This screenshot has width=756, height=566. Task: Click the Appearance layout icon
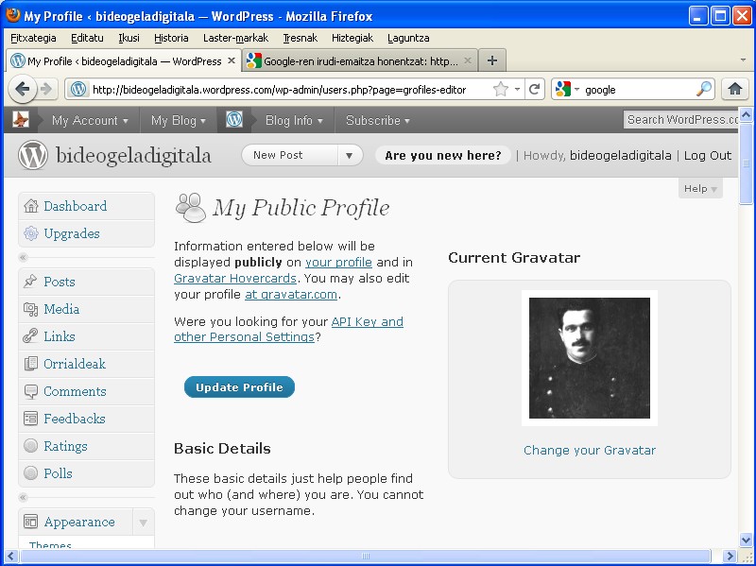click(30, 522)
